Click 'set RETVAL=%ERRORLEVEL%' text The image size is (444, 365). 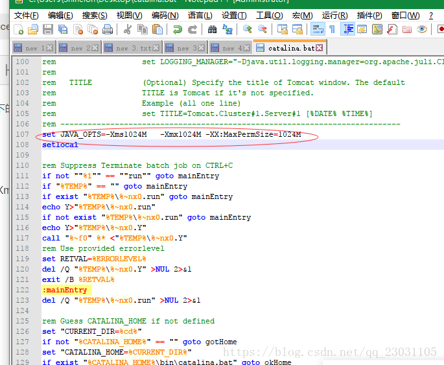(x=94, y=259)
